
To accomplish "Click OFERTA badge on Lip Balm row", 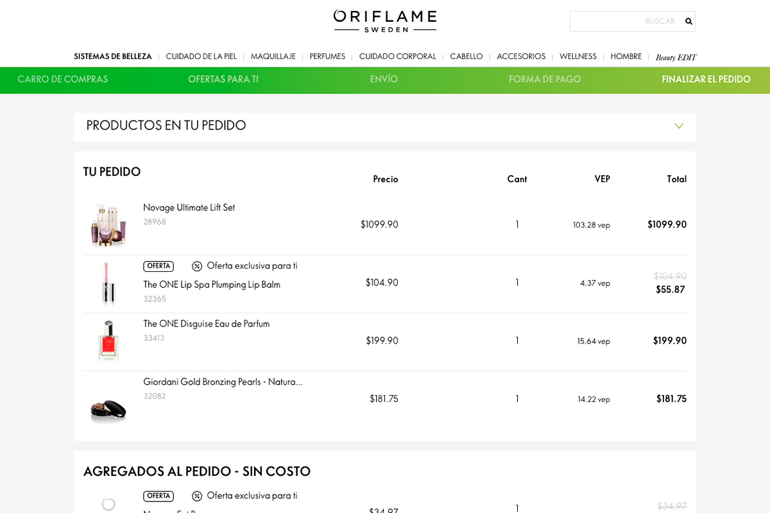I will click(158, 266).
